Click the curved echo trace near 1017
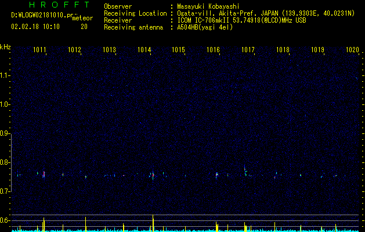Image resolution: width=365 pixels, height=232 pixels. [x=245, y=172]
